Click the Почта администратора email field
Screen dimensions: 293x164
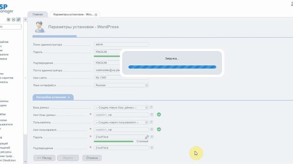(x=107, y=70)
